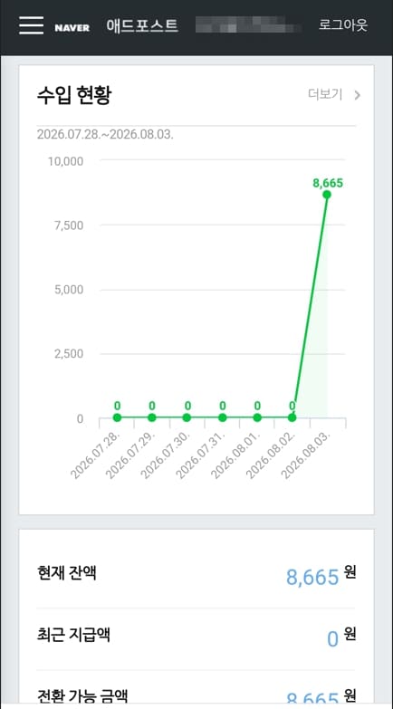Click the 수입 현황 section heading
Image resolution: width=393 pixels, height=709 pixels.
73,95
